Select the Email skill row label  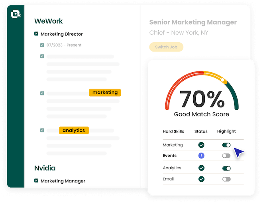pyautogui.click(x=168, y=179)
